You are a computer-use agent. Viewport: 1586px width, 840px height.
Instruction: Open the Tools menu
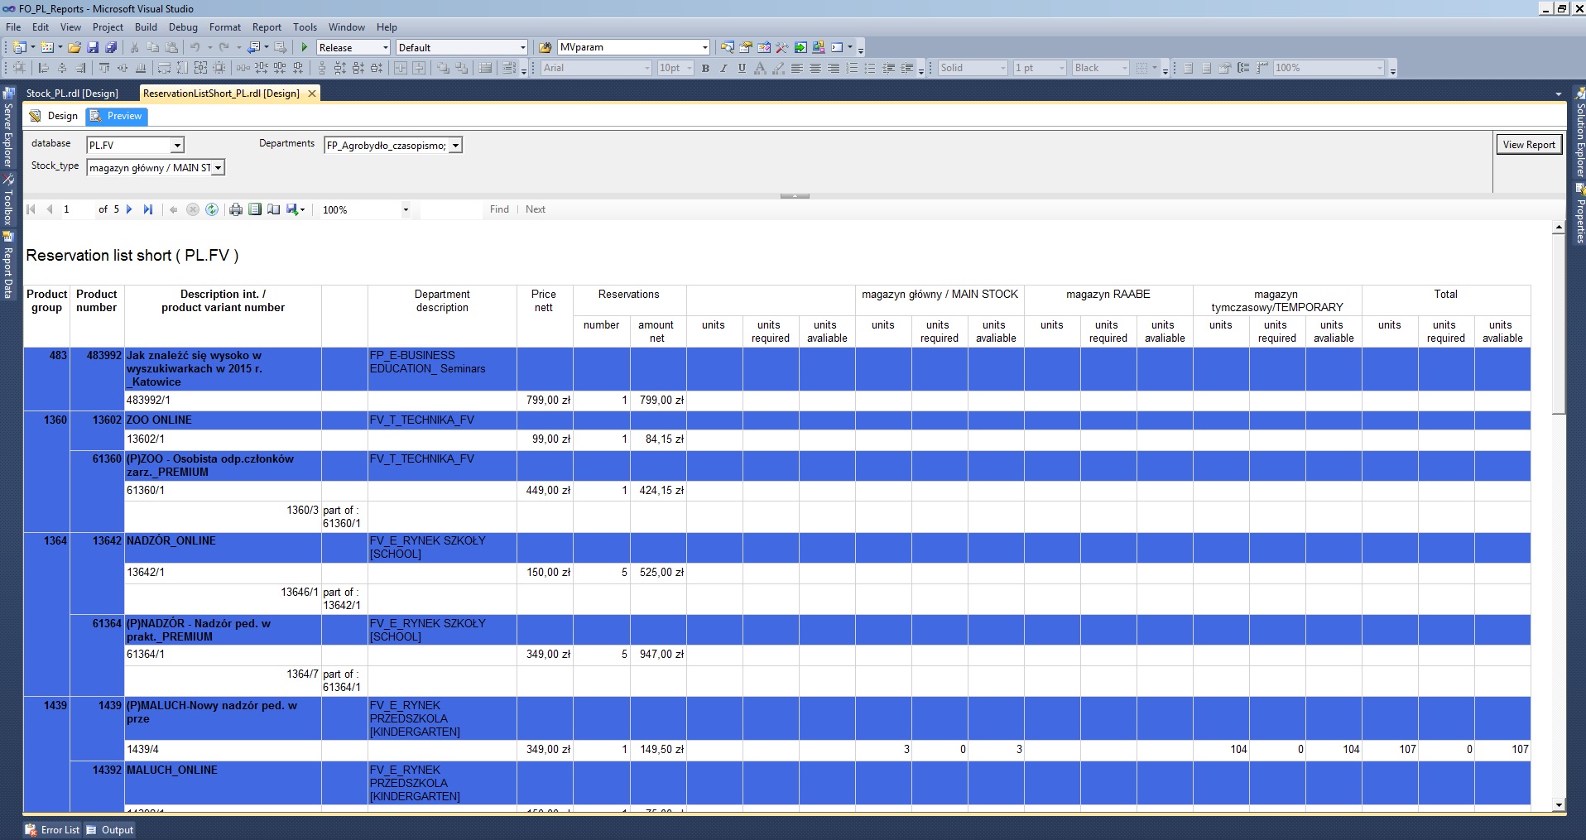pos(305,27)
